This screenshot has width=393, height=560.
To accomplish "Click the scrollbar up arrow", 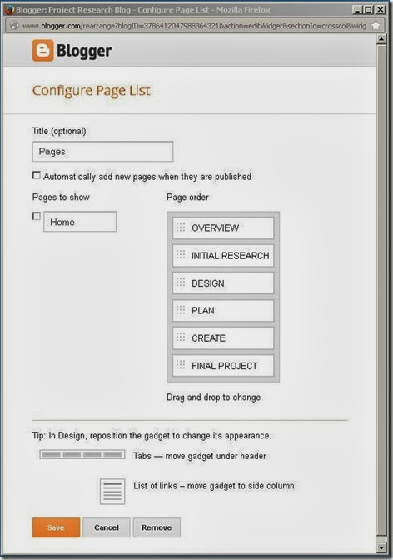I will (x=381, y=39).
